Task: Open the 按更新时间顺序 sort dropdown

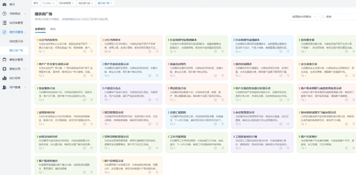Action: (x=304, y=17)
